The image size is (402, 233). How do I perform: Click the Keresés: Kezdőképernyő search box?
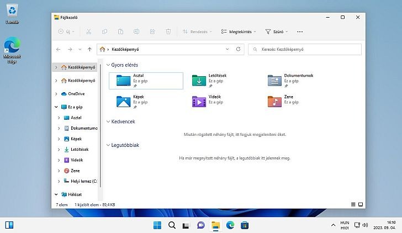305,49
